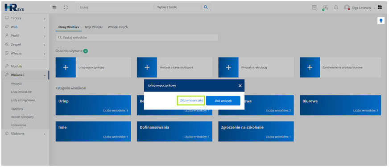The width and height of the screenshot is (389, 167).
Task: Open the Urlop category tile
Action: click(x=93, y=105)
